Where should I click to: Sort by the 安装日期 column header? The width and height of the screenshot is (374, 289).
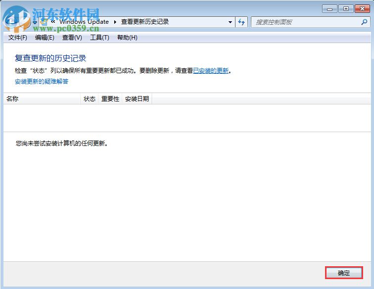click(137, 99)
